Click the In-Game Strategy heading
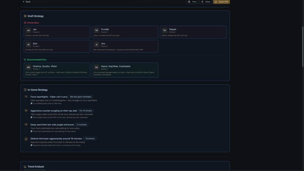Image resolution: width=304 pixels, height=171 pixels. tap(38, 90)
